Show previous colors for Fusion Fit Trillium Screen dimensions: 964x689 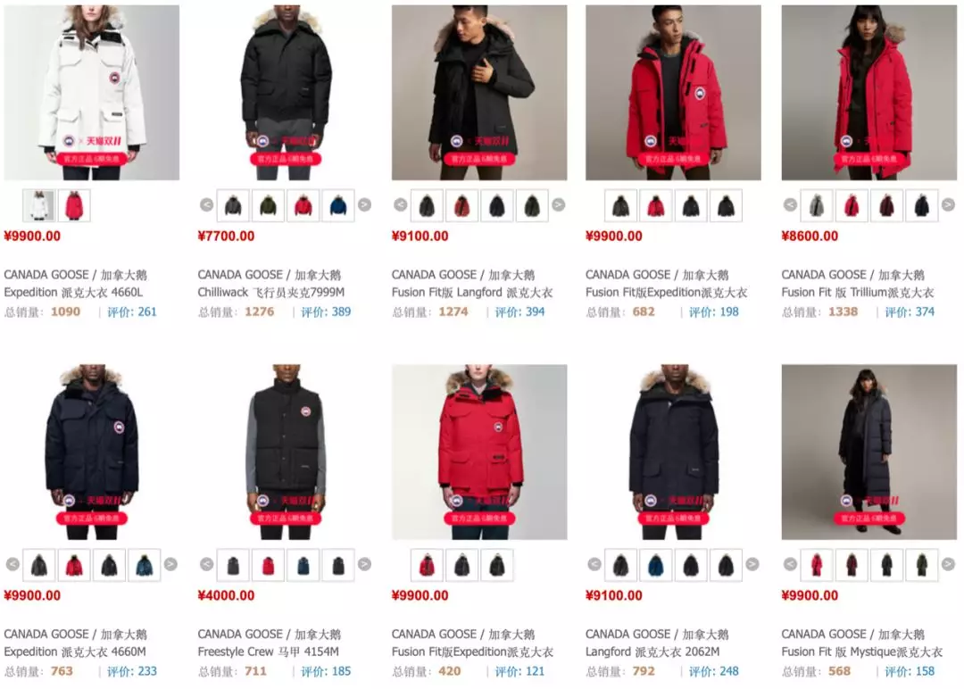(790, 204)
